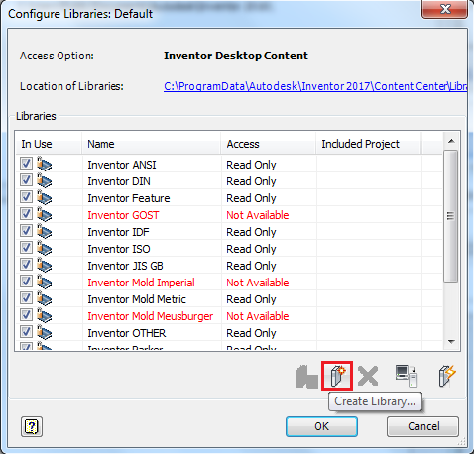Select the Inventor IDF library name
474x454 pixels.
point(118,232)
